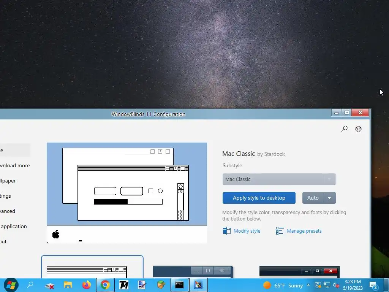Image resolution: width=389 pixels, height=292 pixels.
Task: Open the network tray icon
Action: [x=327, y=285]
